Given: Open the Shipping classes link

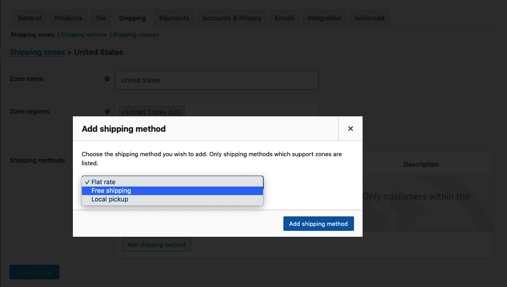Looking at the screenshot, I should [136, 34].
